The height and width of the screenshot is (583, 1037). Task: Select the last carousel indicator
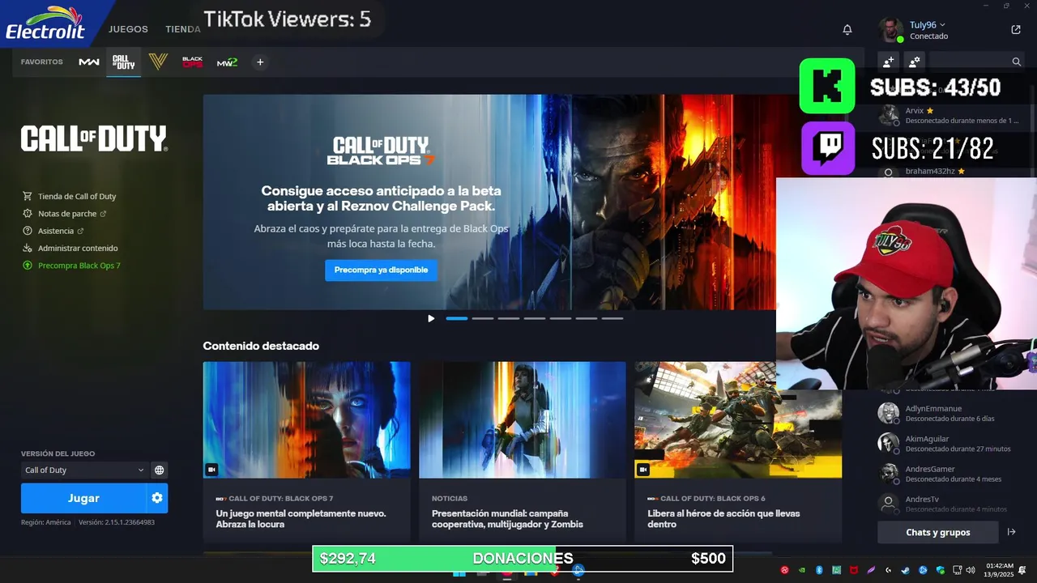[612, 318]
